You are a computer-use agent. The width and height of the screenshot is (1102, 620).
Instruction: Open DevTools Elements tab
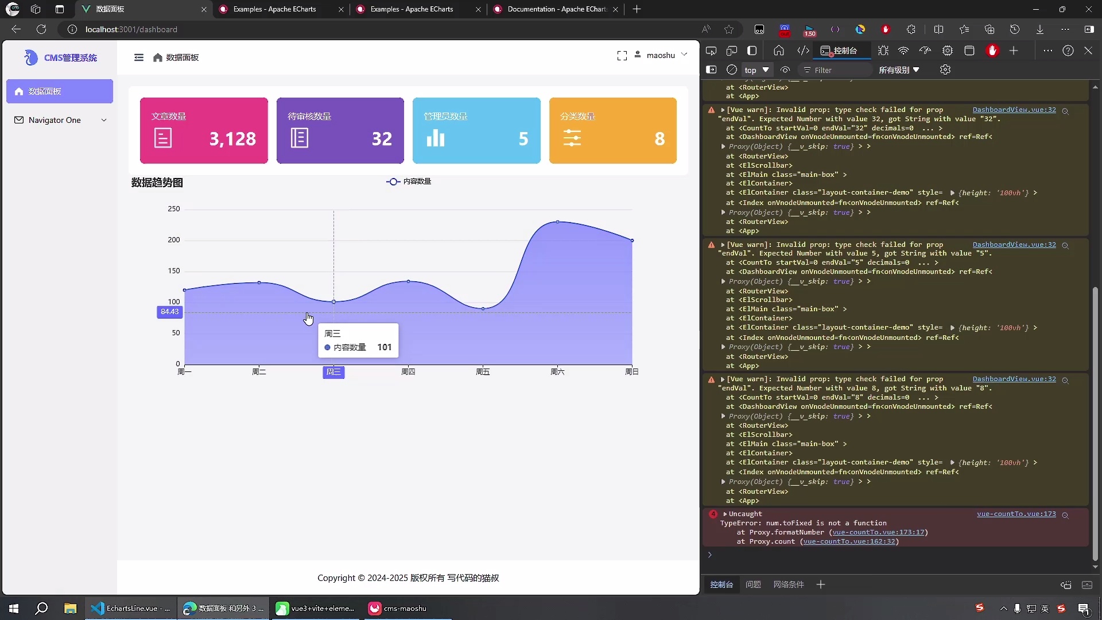[803, 51]
